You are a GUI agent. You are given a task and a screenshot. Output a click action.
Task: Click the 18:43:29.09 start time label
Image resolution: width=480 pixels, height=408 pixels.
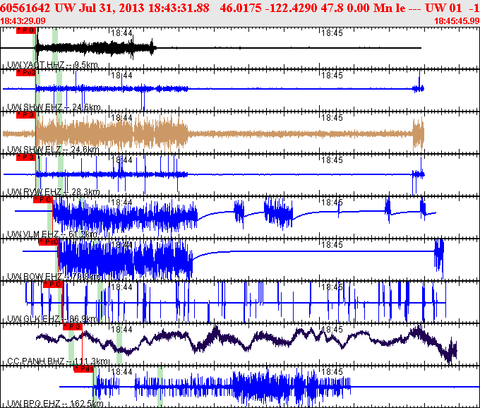point(24,21)
